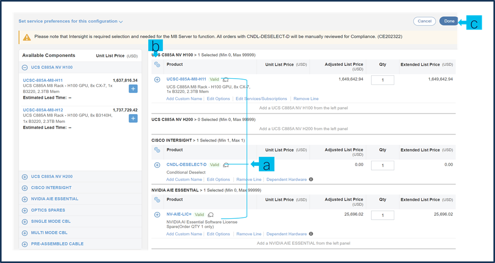Expand the UCS C885A NV H200 category
Viewport: 495px width, 263px height.
(25, 176)
